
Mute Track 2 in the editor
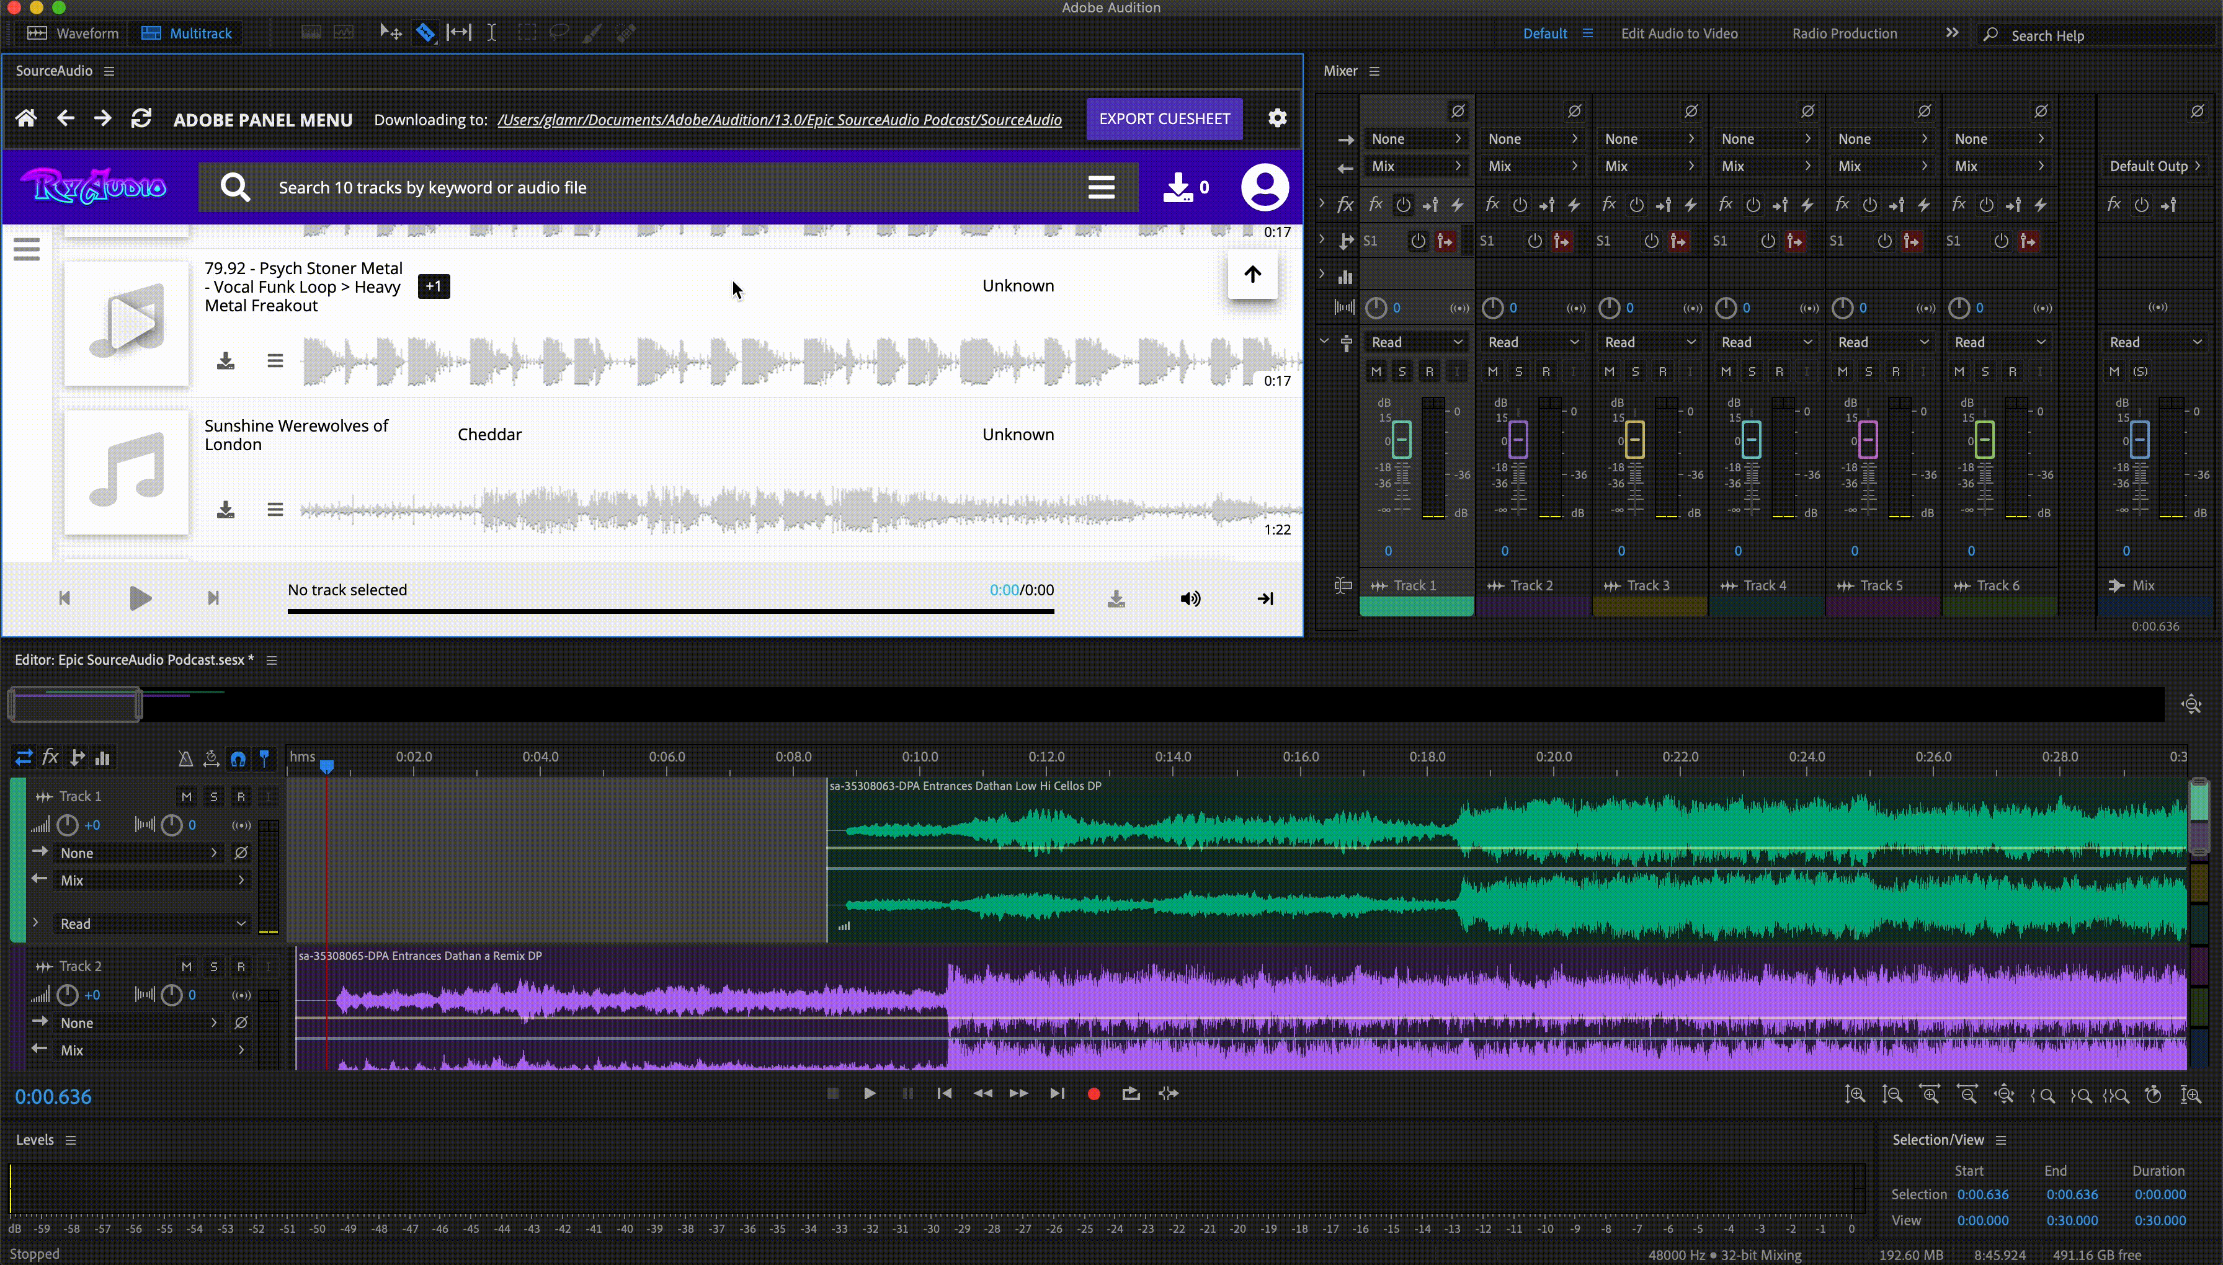[186, 966]
